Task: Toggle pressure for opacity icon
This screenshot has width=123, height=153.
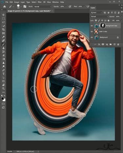Action: (x=70, y=7)
